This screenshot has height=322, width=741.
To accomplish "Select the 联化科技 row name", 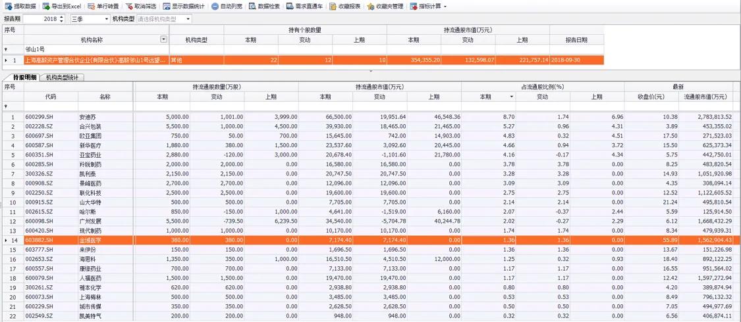I will [90, 193].
